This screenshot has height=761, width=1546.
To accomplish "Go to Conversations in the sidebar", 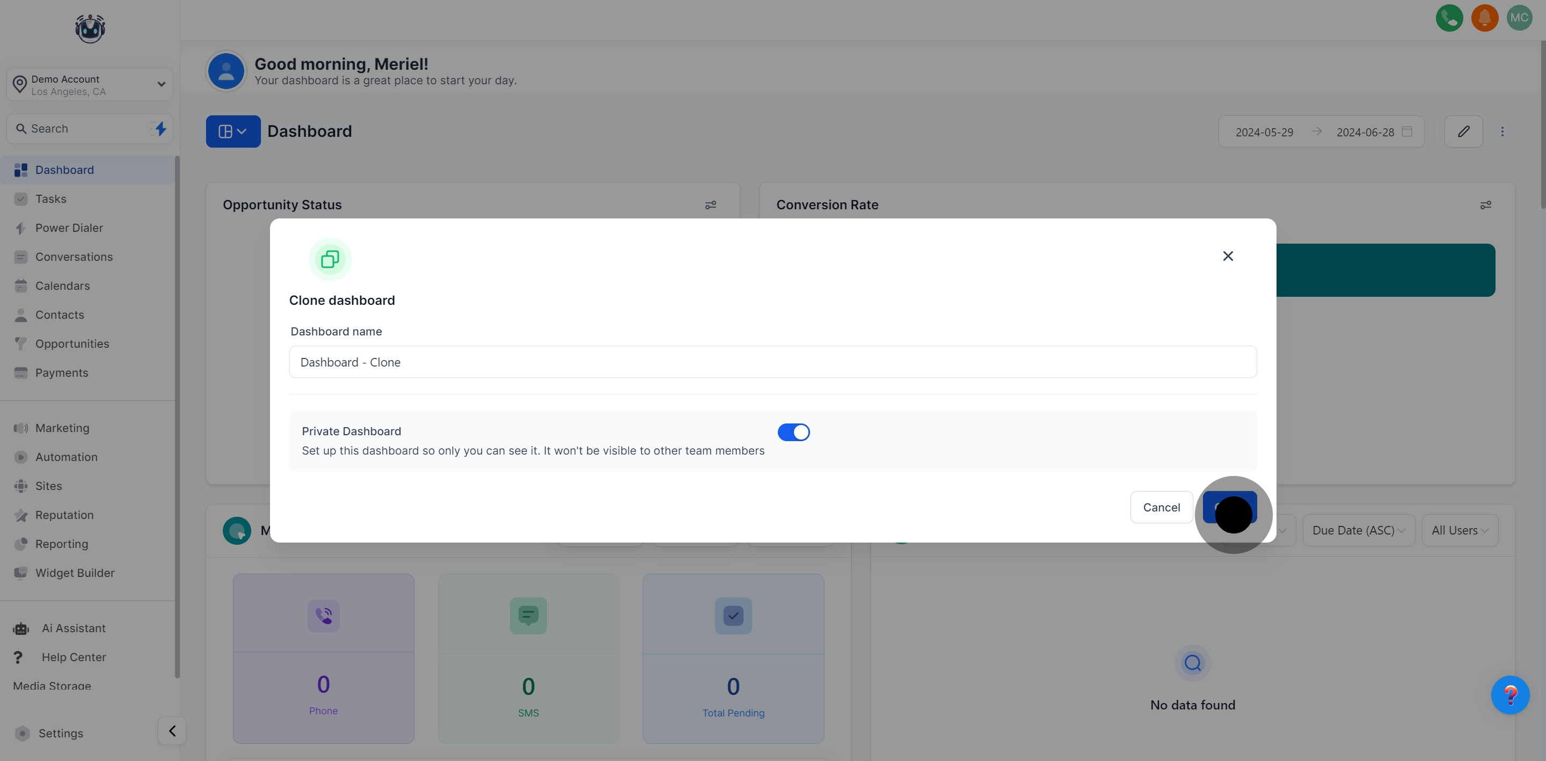I will [74, 257].
